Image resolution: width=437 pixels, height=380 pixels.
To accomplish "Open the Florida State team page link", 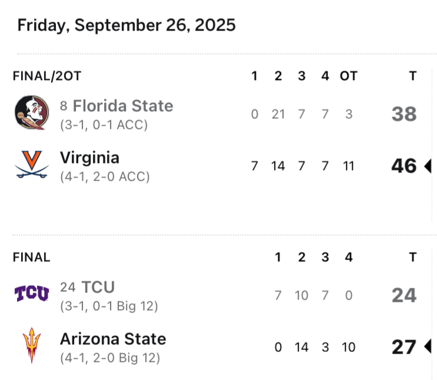I will tap(123, 106).
